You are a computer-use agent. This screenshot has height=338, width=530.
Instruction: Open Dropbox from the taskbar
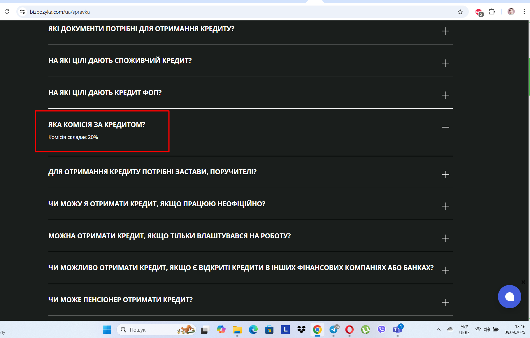[301, 330]
